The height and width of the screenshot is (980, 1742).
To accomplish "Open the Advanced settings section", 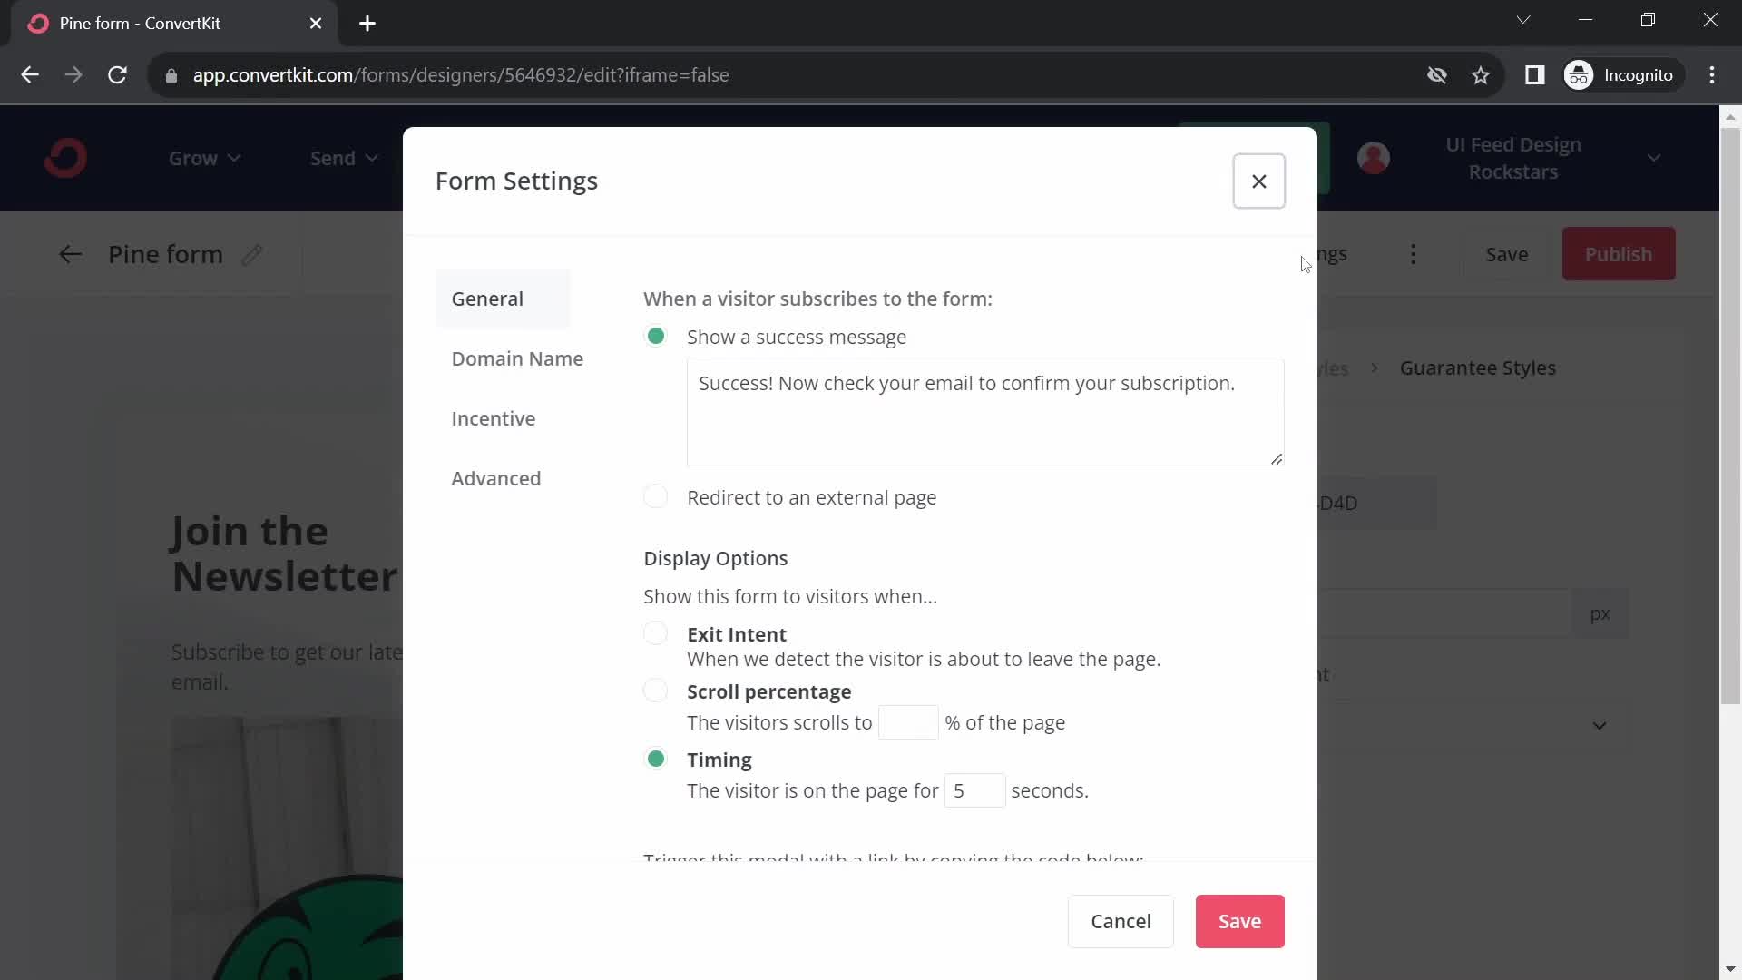I will 496,478.
